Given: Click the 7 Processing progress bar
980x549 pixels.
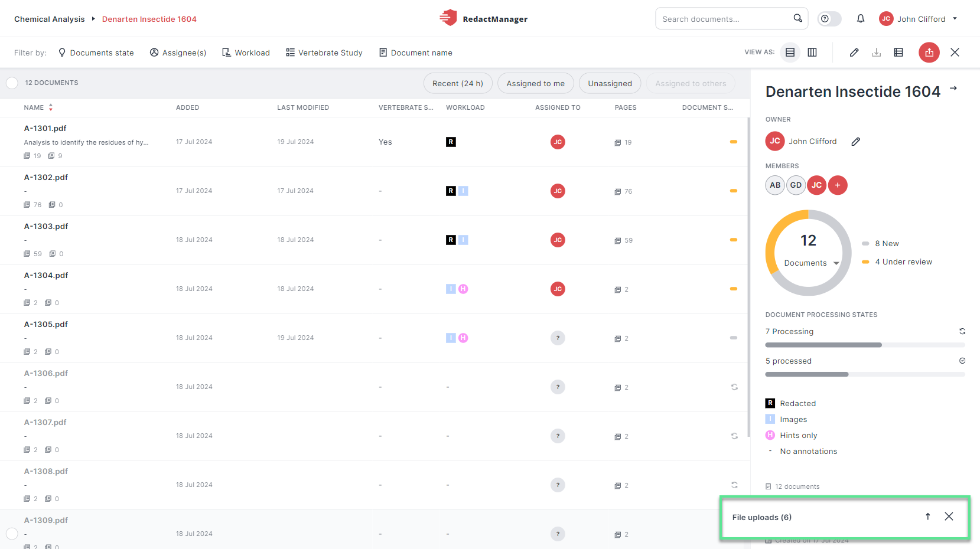Looking at the screenshot, I should pyautogui.click(x=865, y=345).
